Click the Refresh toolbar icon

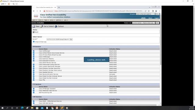click(56, 27)
